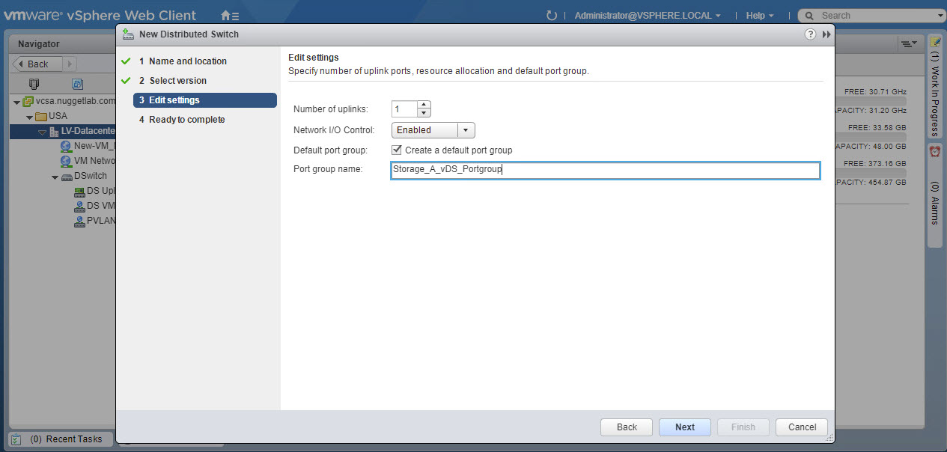Click the Next button
The width and height of the screenshot is (947, 452).
[x=684, y=427]
